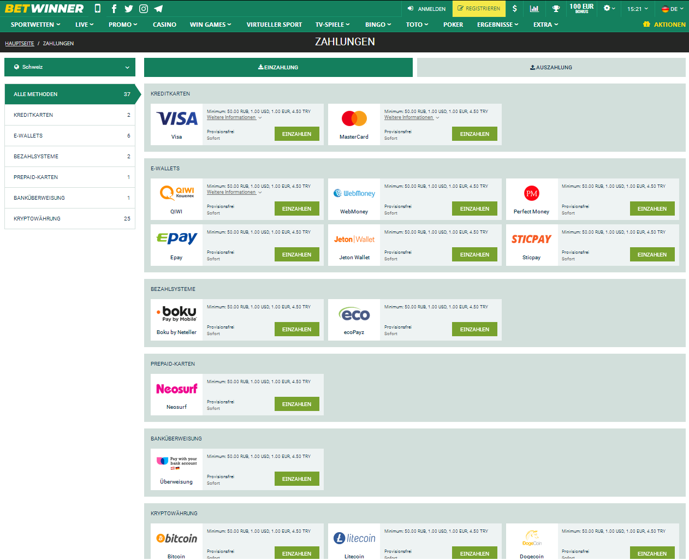The height and width of the screenshot is (560, 689).
Task: Switch to the Auszahlung tab
Action: [551, 67]
